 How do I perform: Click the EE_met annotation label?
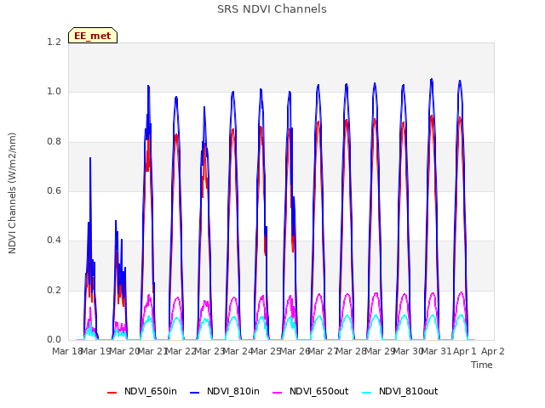(93, 36)
